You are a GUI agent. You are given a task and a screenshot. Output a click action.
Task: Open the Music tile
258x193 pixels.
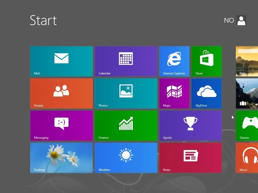[247, 158]
